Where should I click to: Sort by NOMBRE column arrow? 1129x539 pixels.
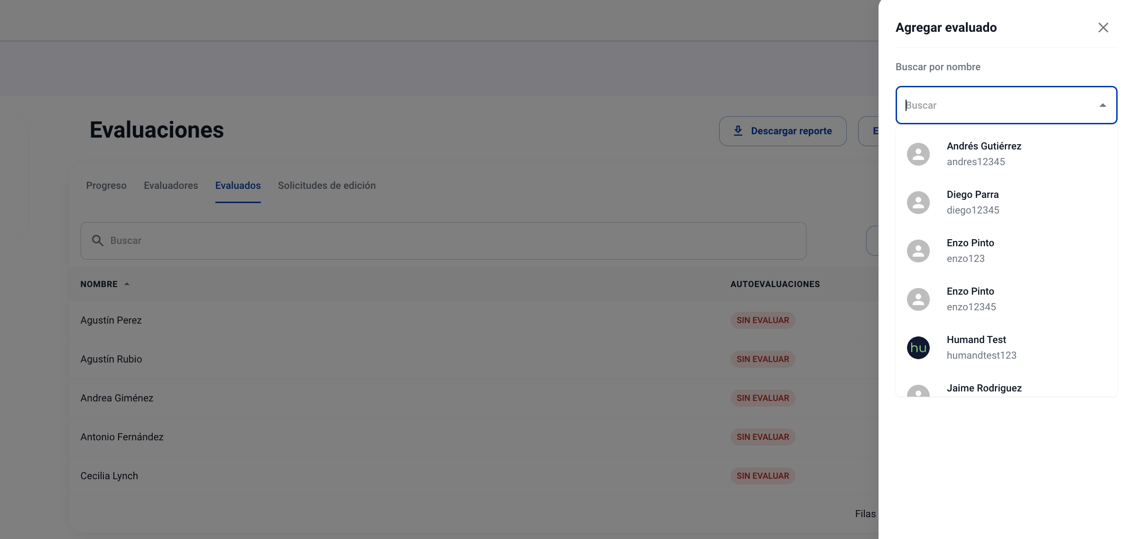tap(127, 284)
